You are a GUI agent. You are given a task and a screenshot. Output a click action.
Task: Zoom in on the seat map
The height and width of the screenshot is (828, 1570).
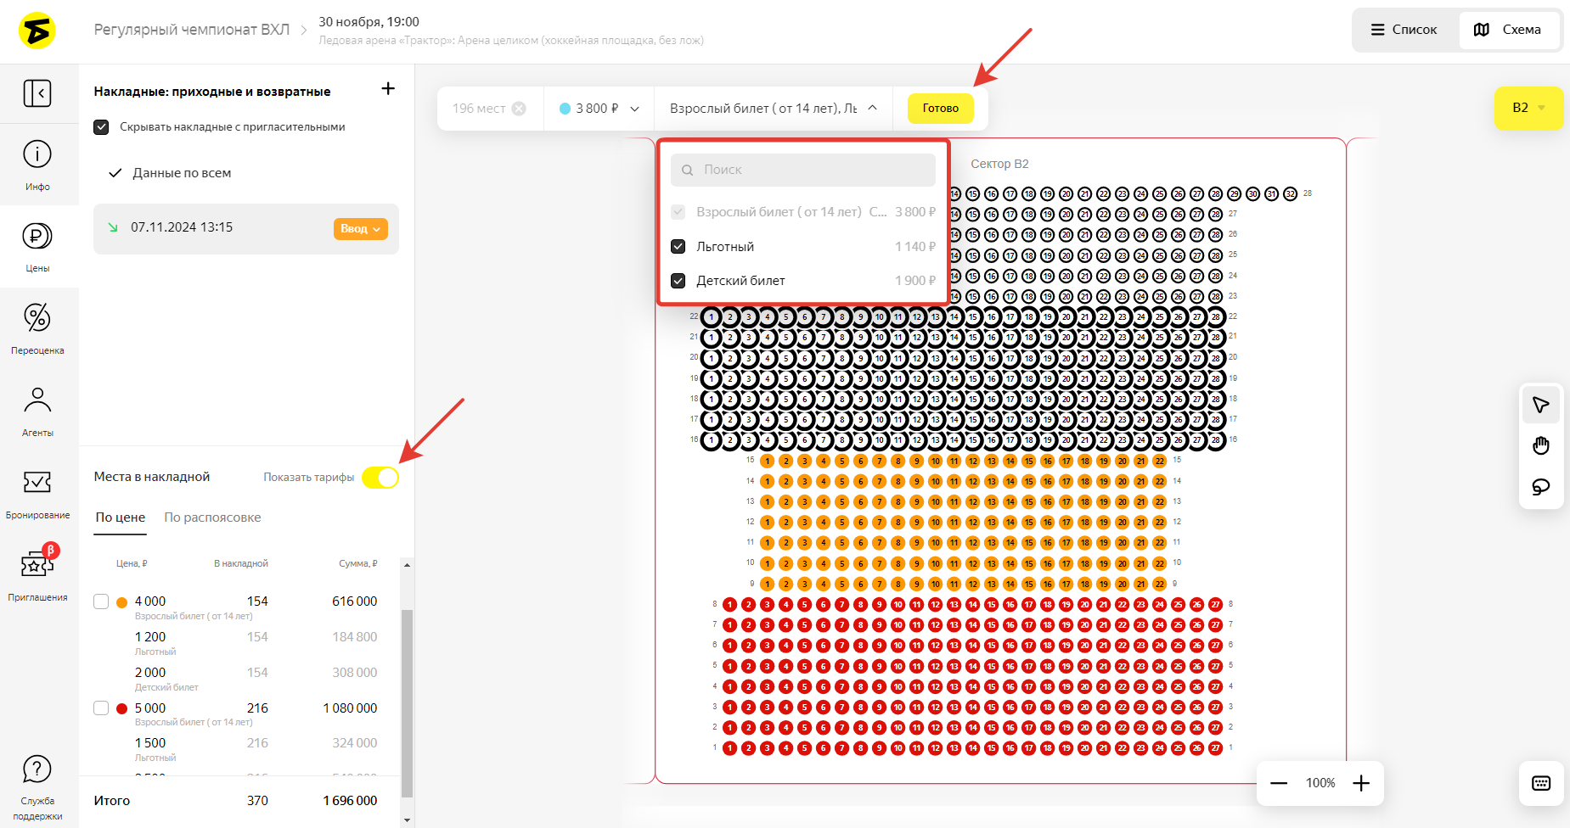[1361, 783]
